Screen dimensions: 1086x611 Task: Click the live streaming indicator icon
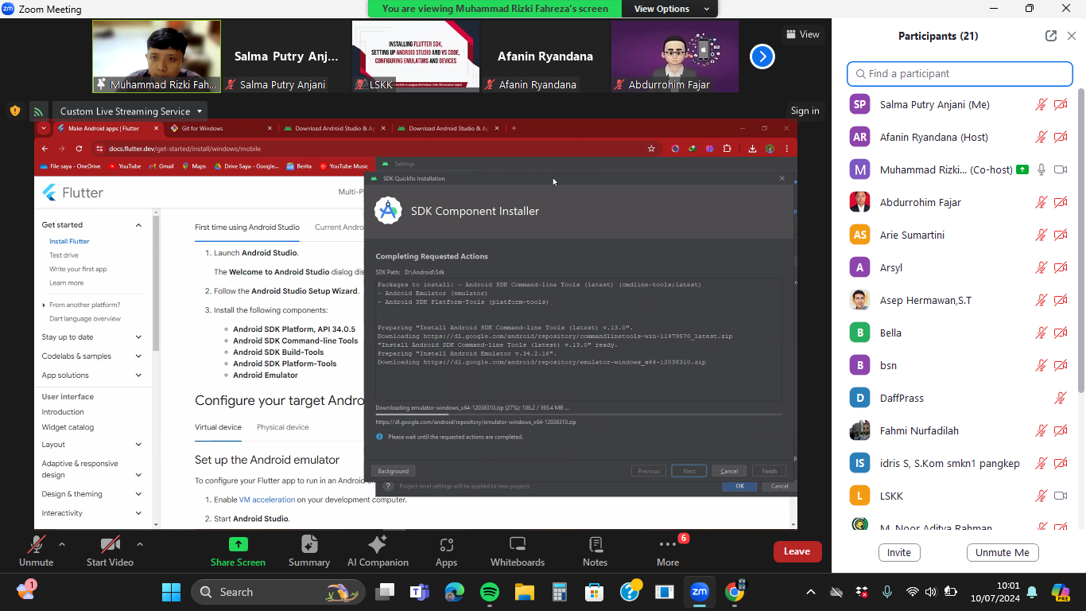[x=38, y=111]
